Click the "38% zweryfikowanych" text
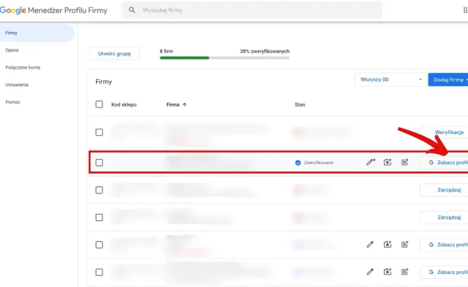 (265, 52)
